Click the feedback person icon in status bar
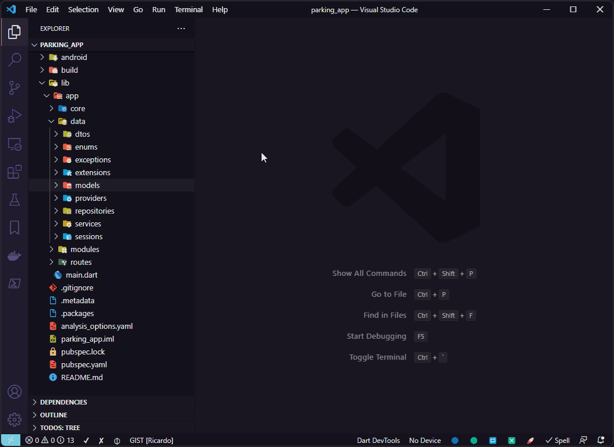 click(x=583, y=441)
